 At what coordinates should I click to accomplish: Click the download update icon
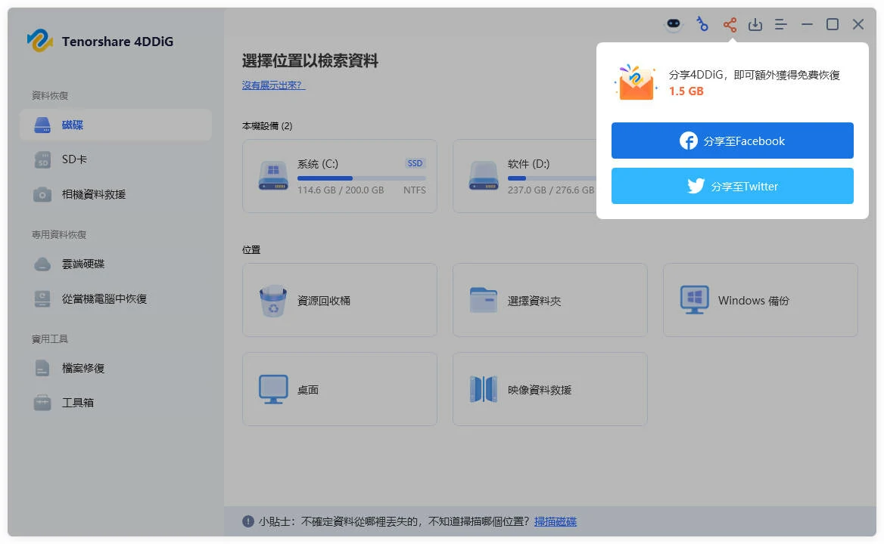755,25
